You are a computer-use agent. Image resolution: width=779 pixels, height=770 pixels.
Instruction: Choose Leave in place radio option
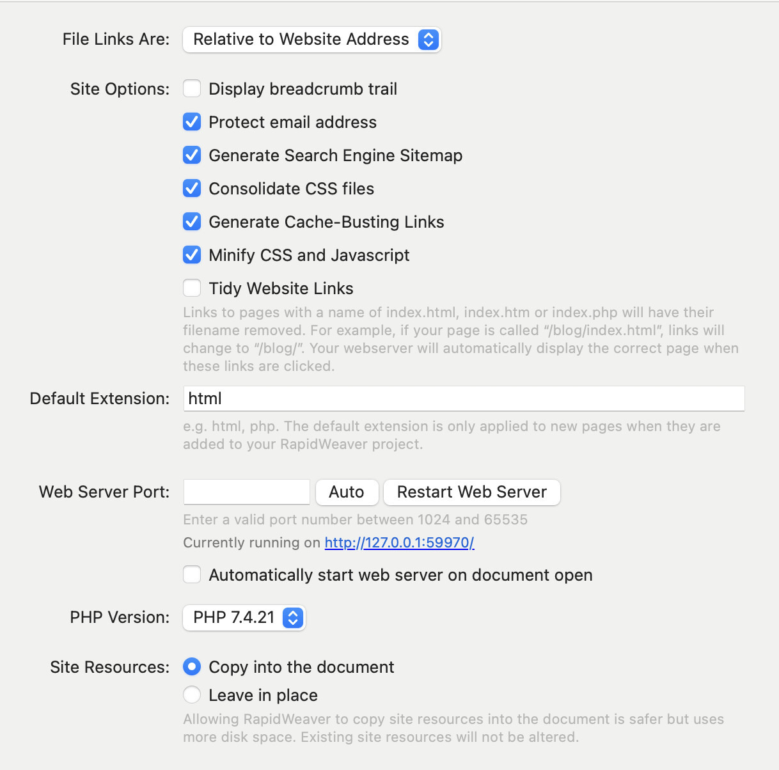point(192,695)
